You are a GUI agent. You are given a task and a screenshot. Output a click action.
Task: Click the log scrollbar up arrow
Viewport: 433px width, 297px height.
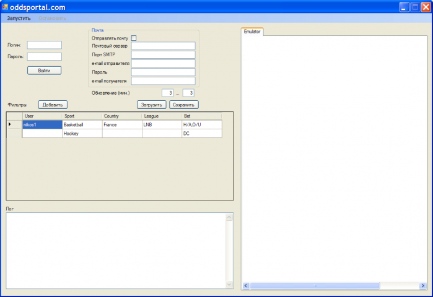tap(229, 217)
